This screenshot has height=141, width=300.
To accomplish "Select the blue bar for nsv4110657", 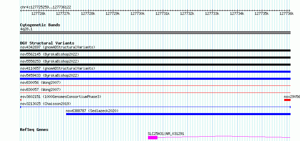I will pos(155,72).
